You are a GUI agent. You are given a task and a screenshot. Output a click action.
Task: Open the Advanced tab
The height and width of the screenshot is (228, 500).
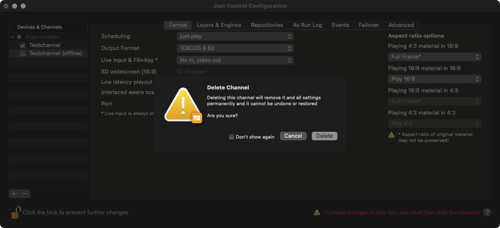click(401, 25)
